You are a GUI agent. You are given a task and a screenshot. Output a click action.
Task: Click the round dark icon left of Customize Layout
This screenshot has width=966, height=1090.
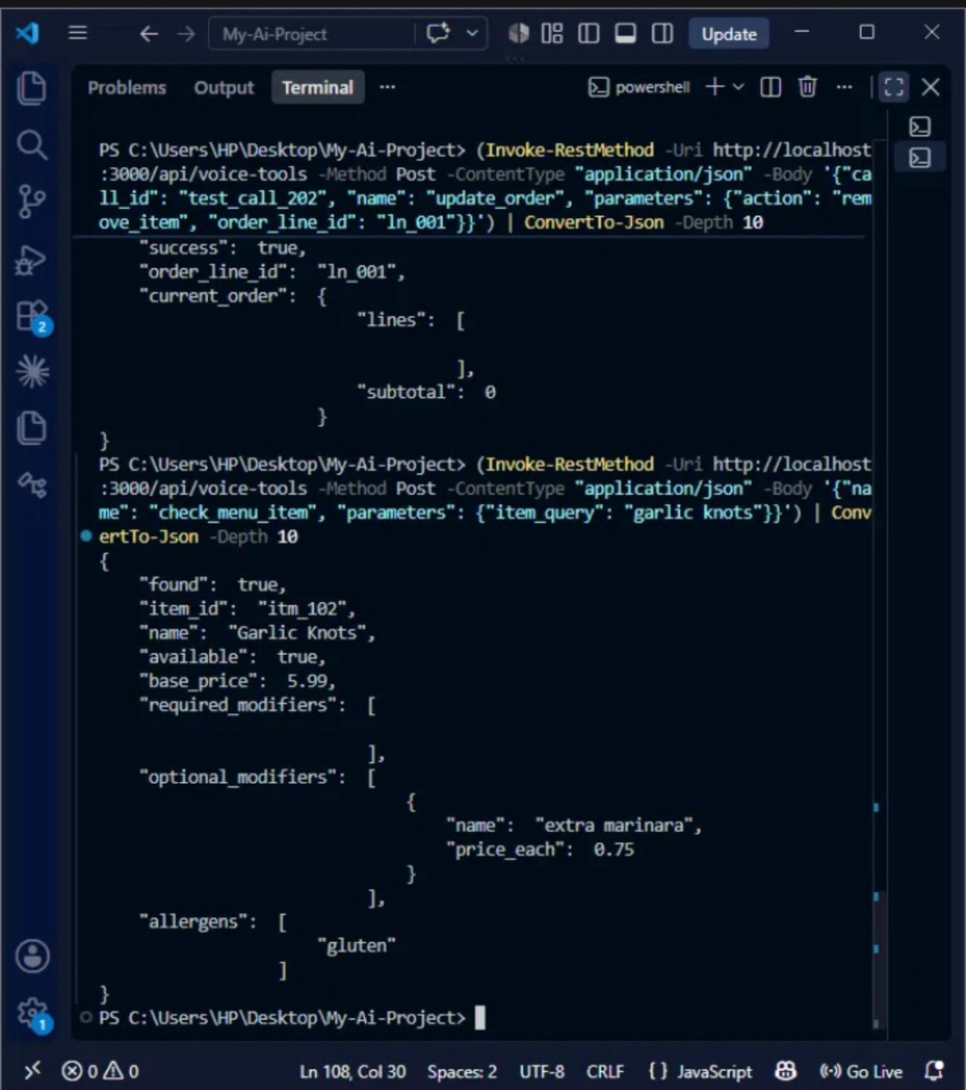pyautogui.click(x=518, y=34)
